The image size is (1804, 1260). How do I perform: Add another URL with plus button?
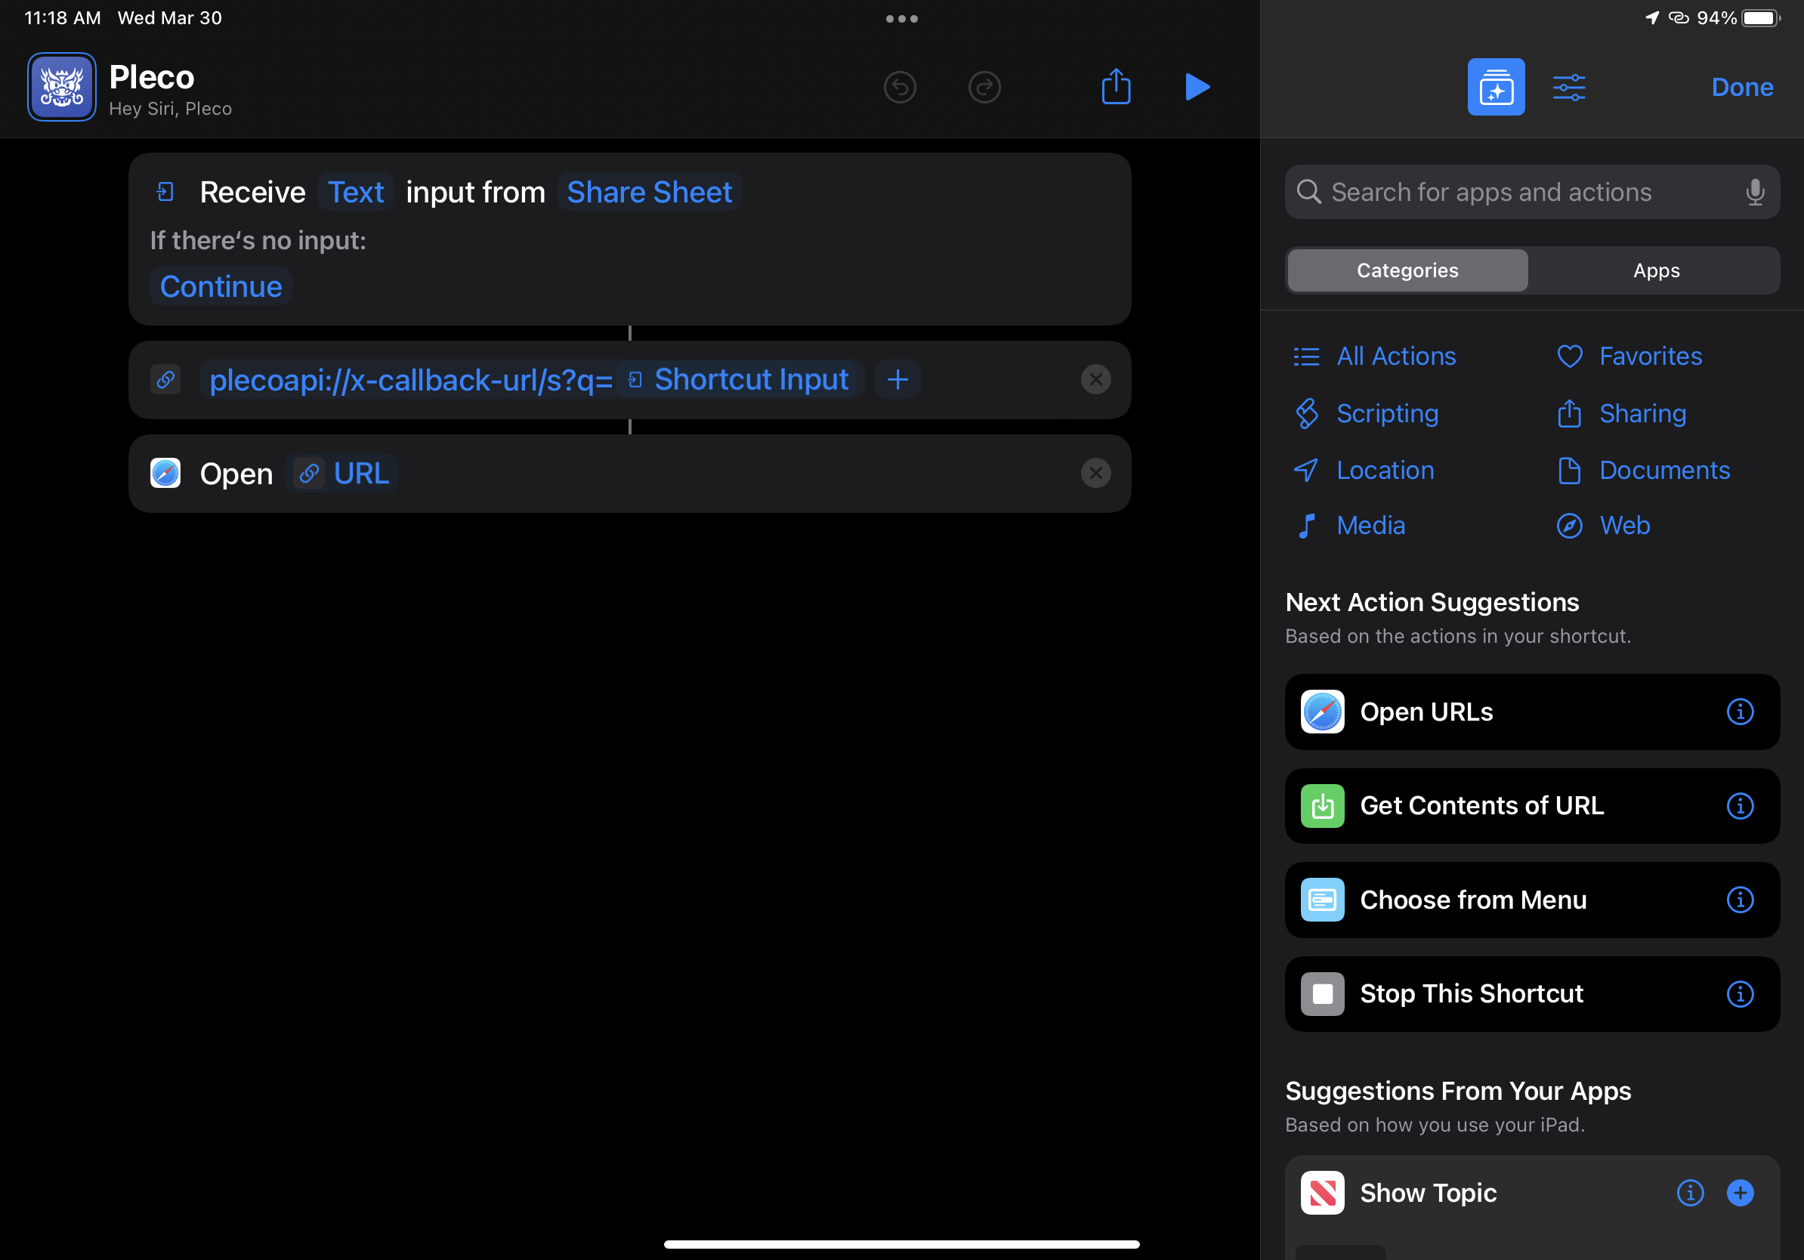[897, 380]
